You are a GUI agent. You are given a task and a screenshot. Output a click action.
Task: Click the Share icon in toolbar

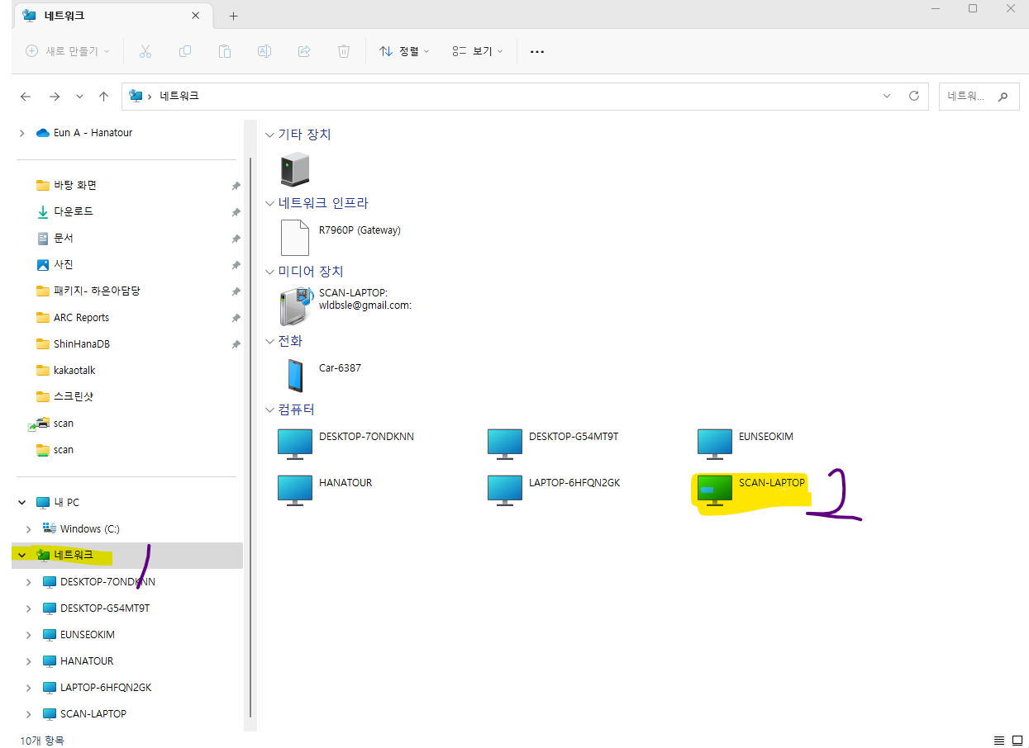304,51
